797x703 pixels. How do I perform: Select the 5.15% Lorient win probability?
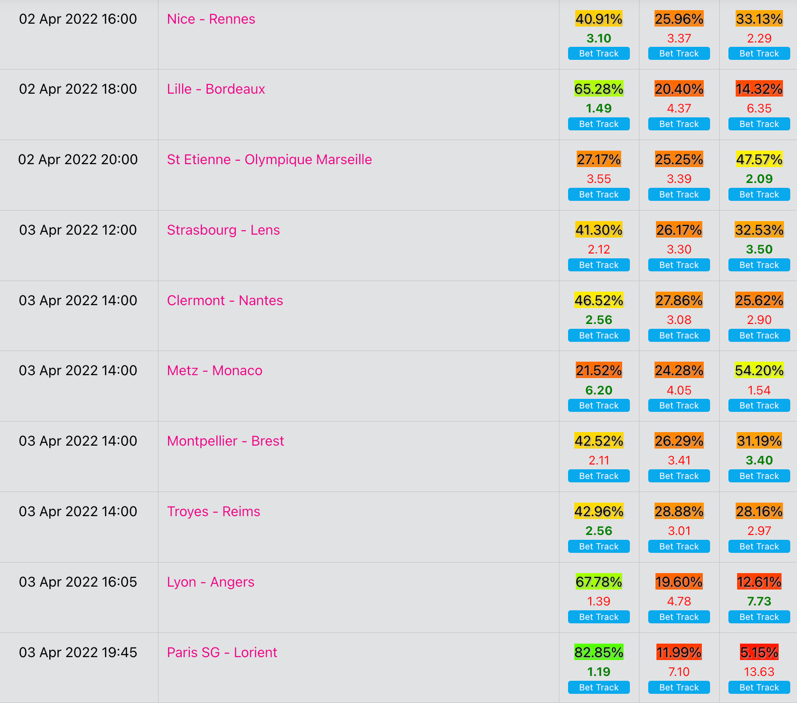click(759, 652)
